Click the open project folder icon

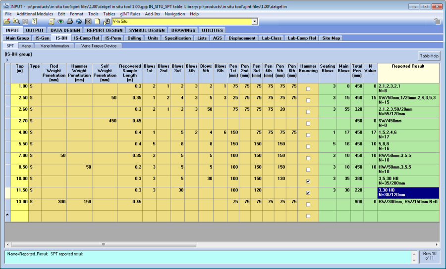7,22
